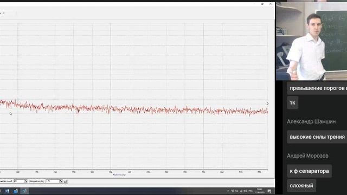
Task: Show hidden system tray icons chevron
Action: (x=228, y=191)
